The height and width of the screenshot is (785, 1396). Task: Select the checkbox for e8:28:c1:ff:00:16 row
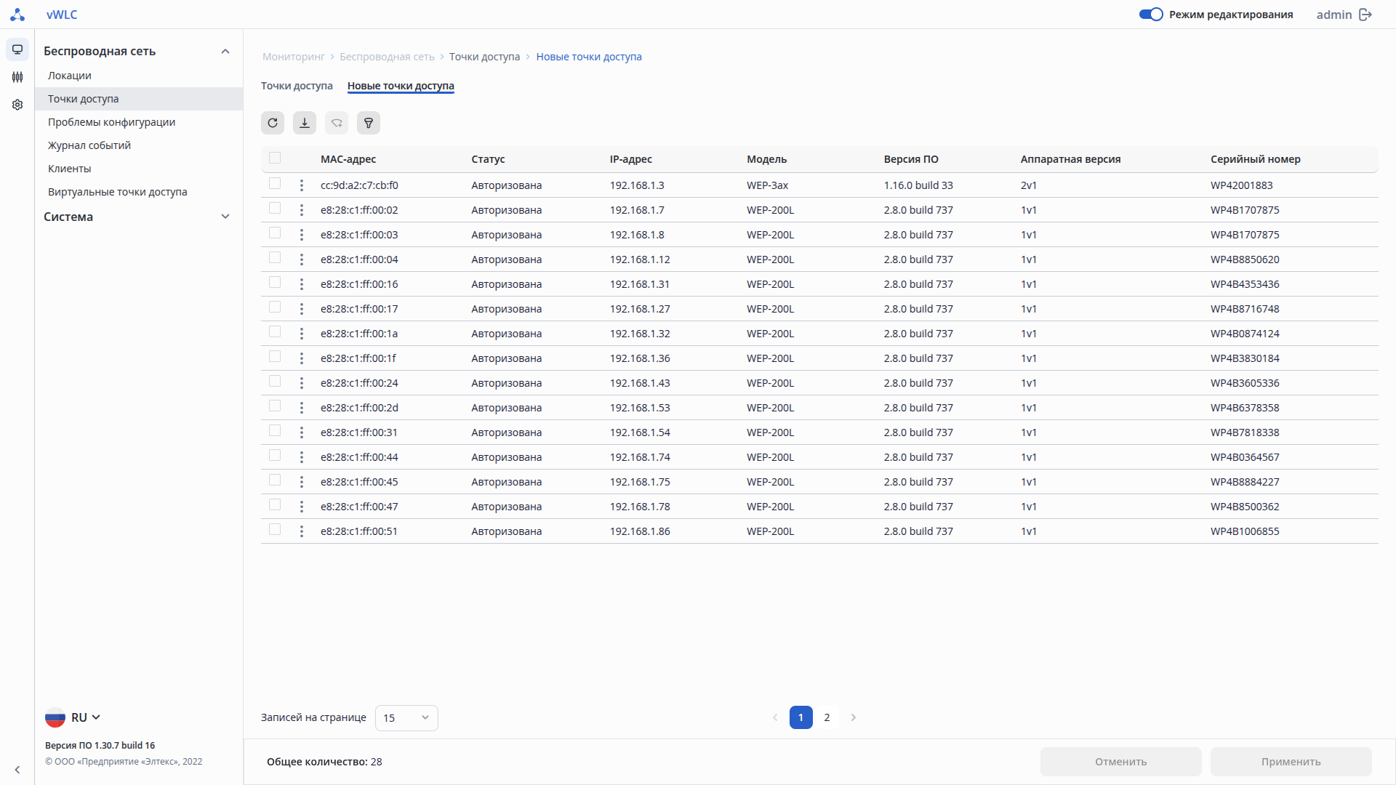point(275,283)
